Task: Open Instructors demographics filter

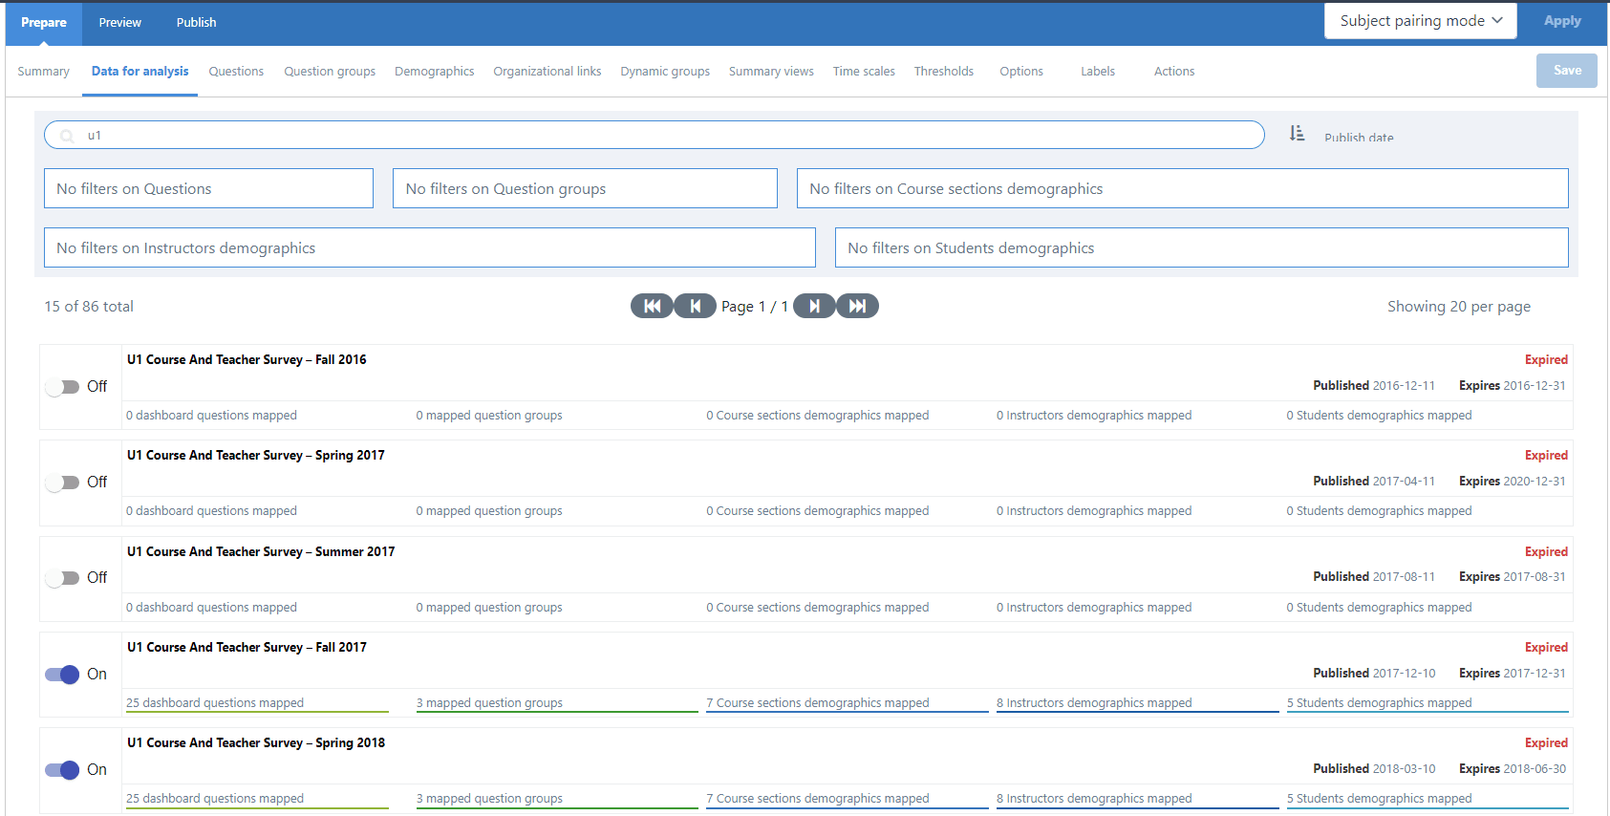Action: tap(429, 247)
